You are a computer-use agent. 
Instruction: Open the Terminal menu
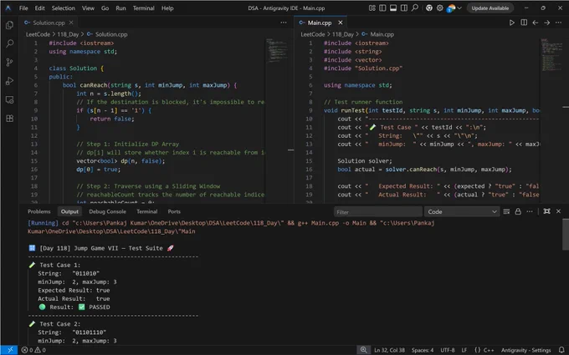pos(143,8)
